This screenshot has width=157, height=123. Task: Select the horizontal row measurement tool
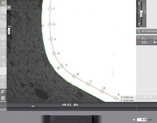tap(3, 17)
